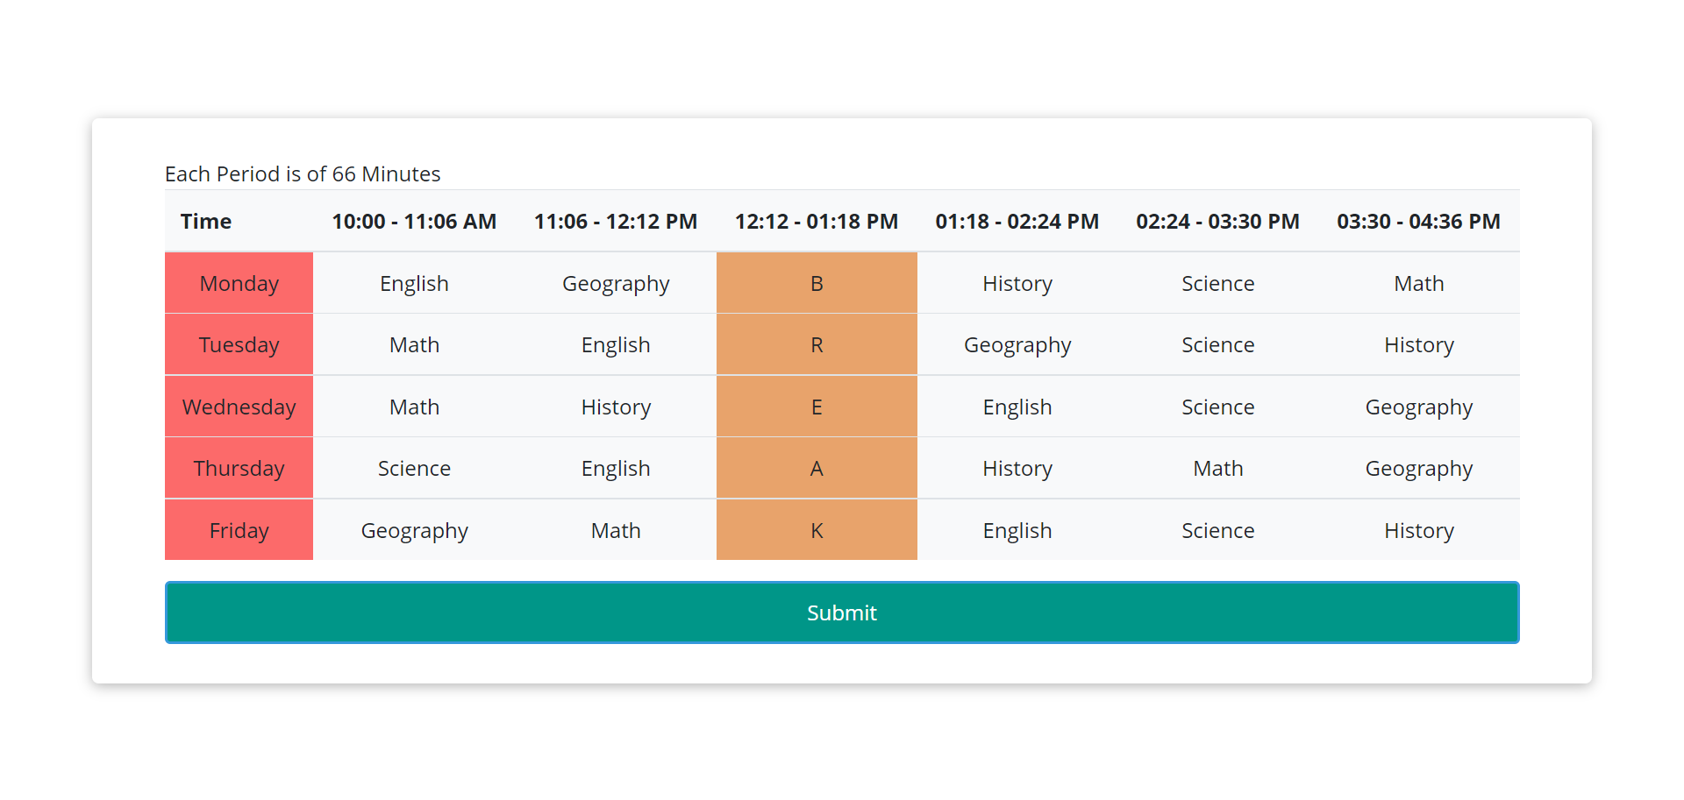Click Friday's Geography cell
The image size is (1684, 800).
click(414, 530)
